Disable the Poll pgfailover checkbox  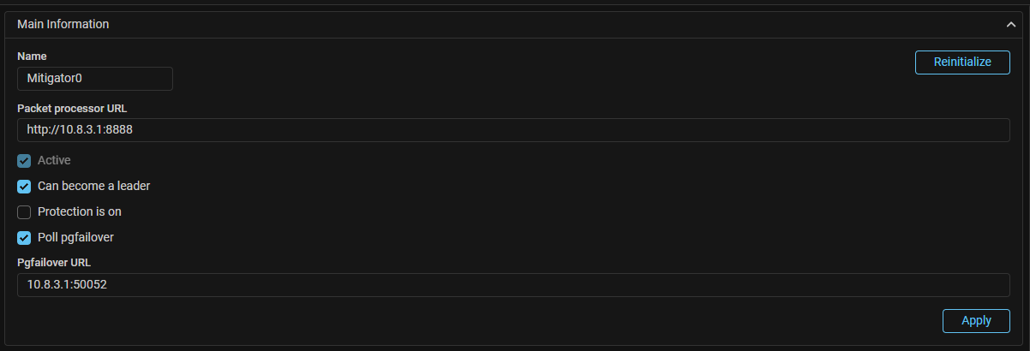[x=24, y=238]
